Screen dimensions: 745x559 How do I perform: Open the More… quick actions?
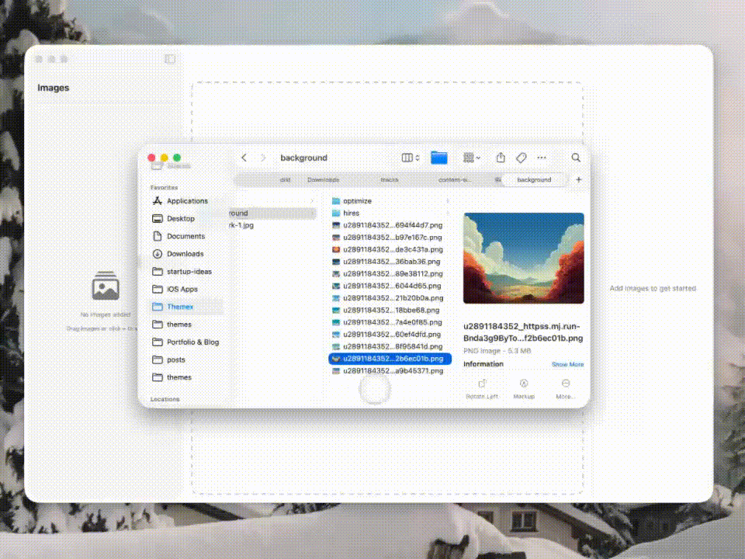coord(566,388)
